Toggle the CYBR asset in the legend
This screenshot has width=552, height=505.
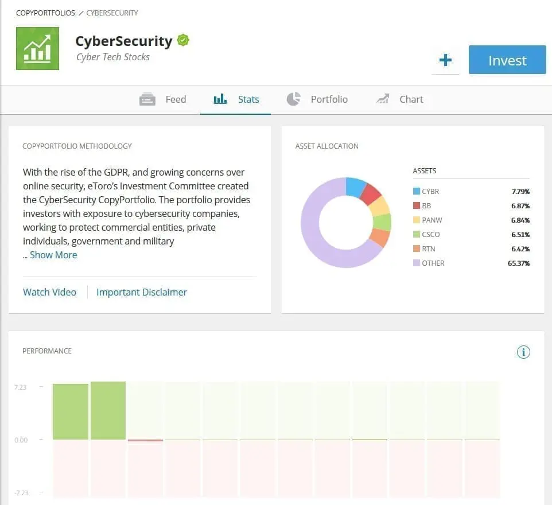pos(429,191)
